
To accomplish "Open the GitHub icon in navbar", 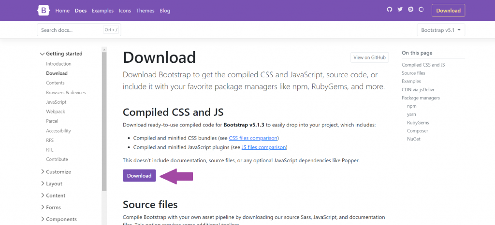I will (x=390, y=10).
